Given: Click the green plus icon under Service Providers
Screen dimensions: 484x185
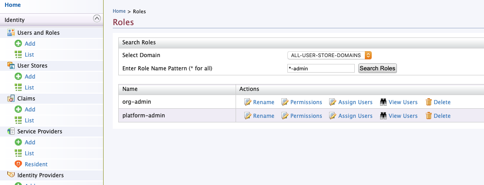Looking at the screenshot, I should coord(18,142).
